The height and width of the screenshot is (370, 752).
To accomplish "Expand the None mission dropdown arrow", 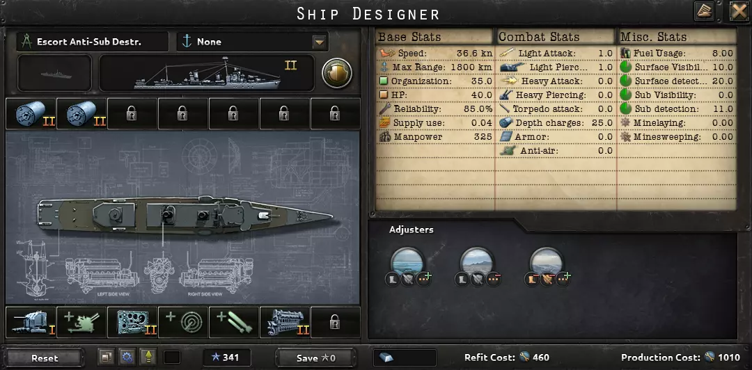I will (x=320, y=42).
